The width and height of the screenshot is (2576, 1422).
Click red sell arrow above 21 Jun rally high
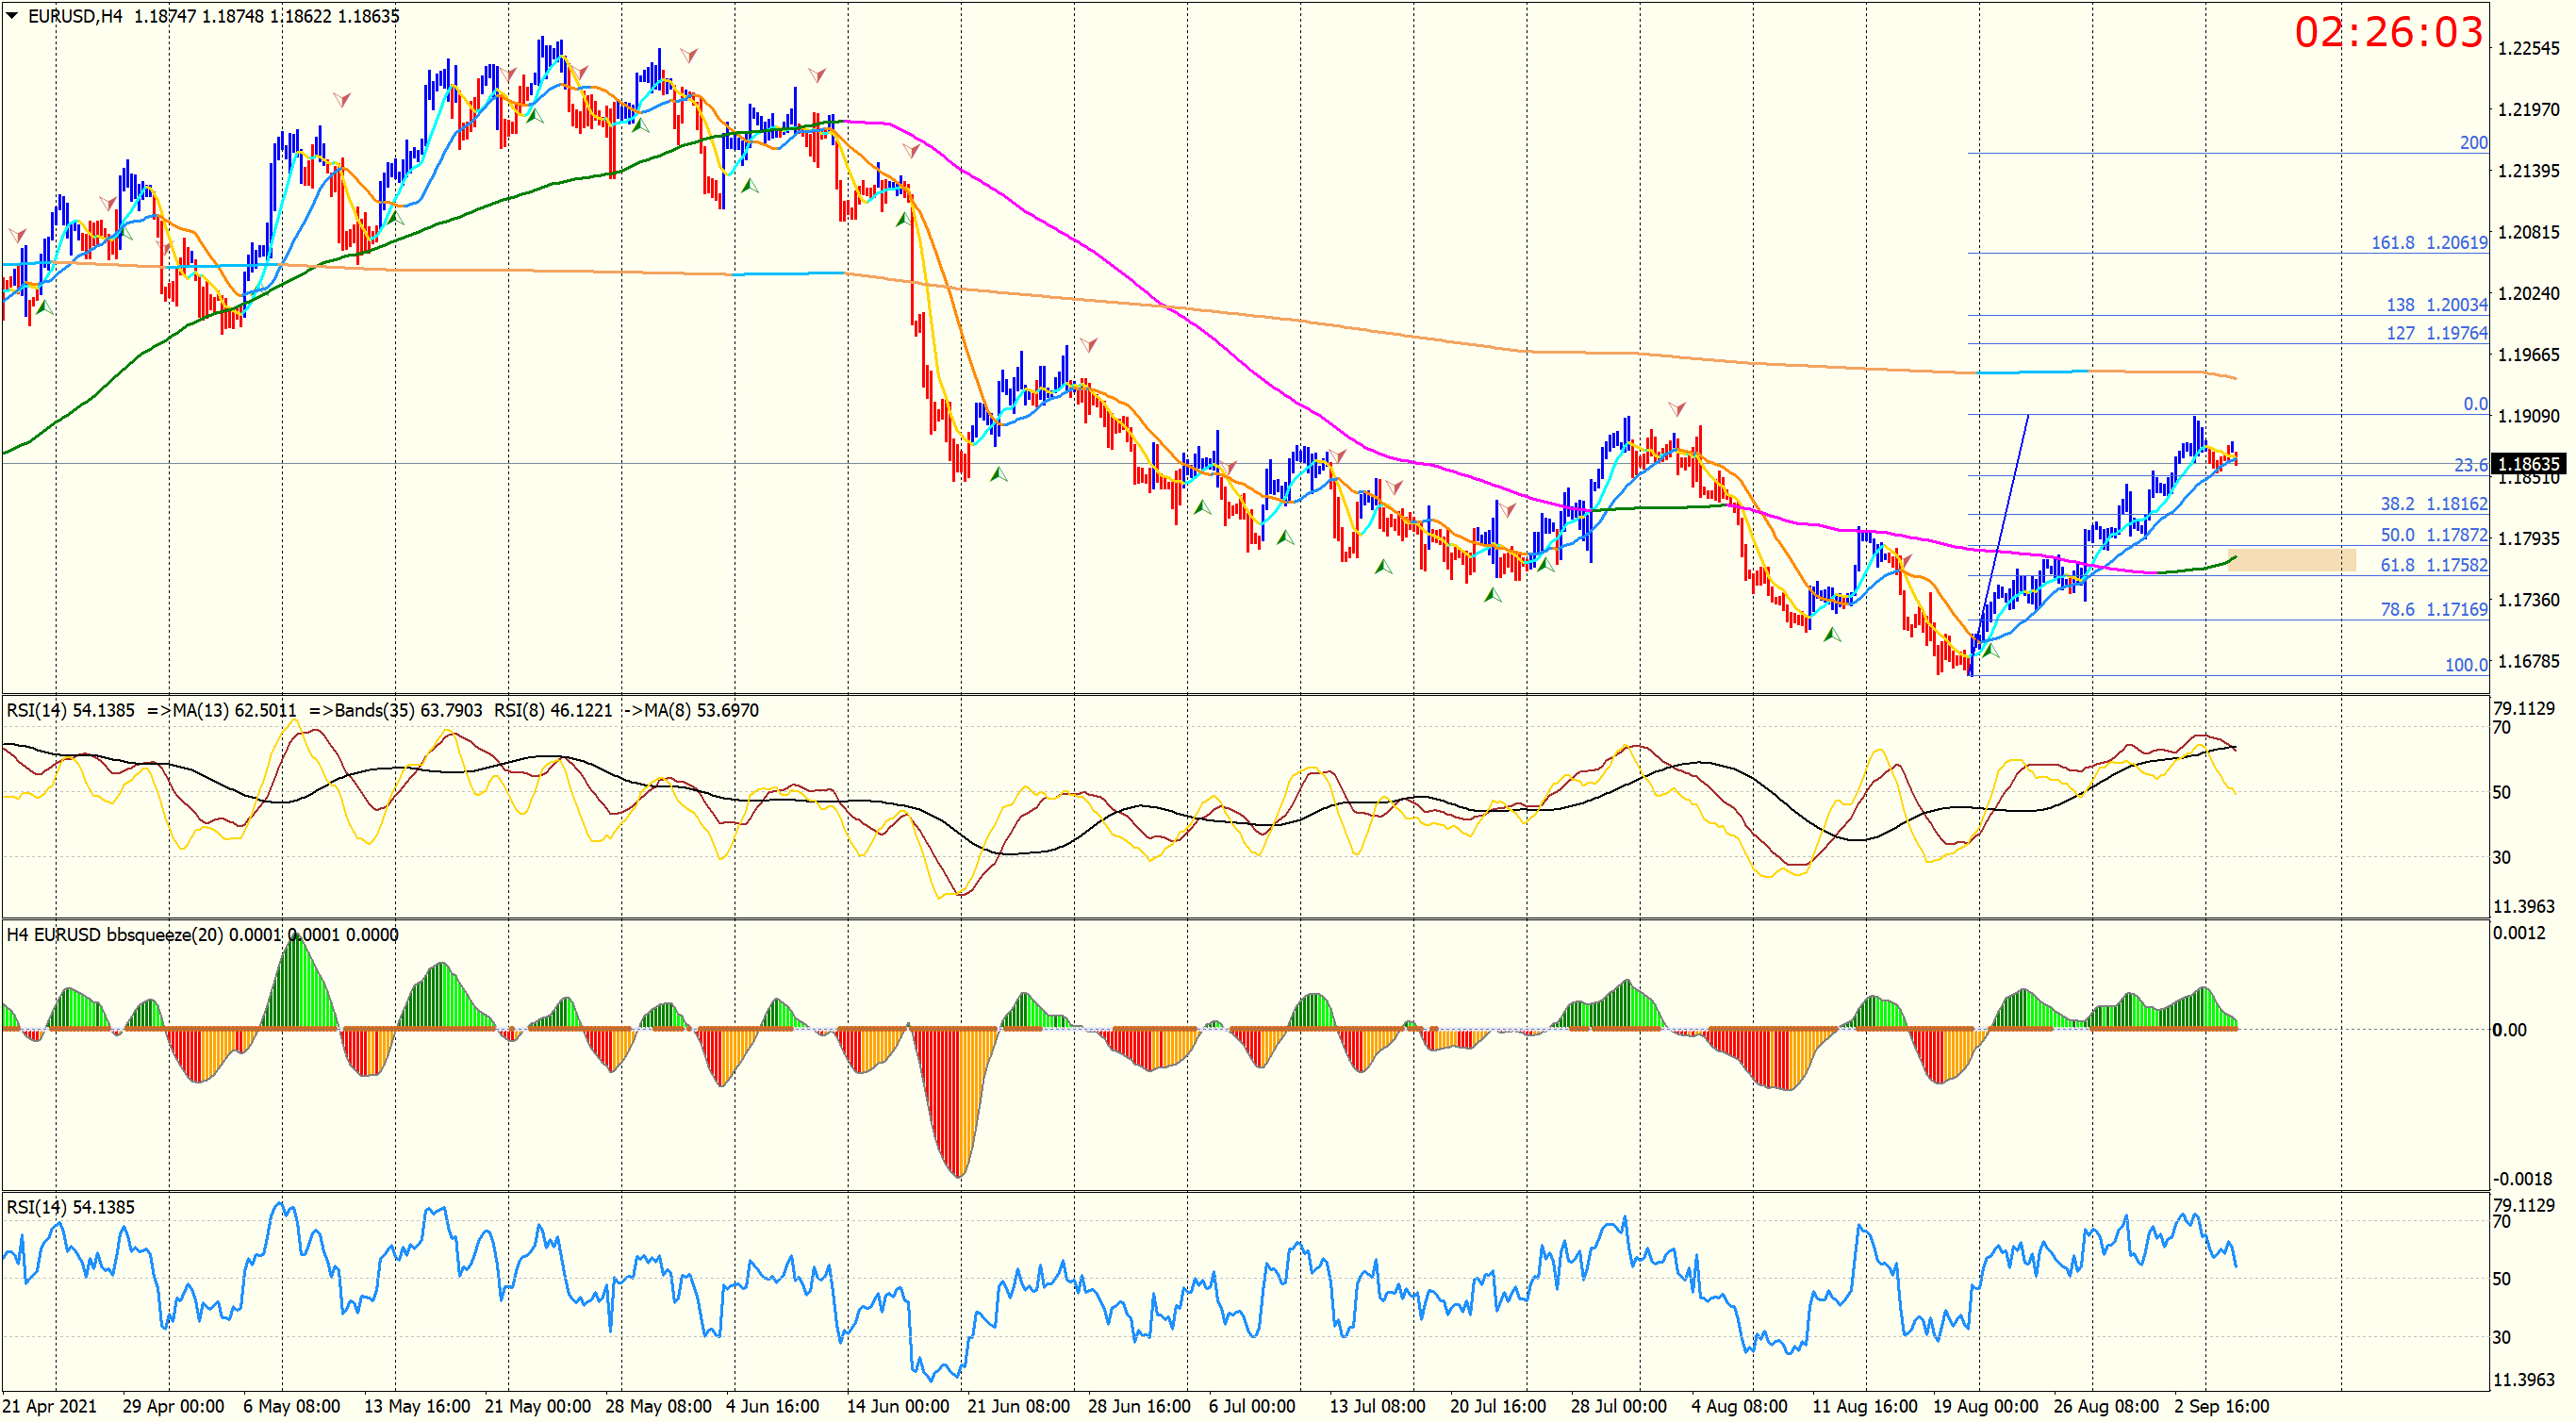[1089, 345]
